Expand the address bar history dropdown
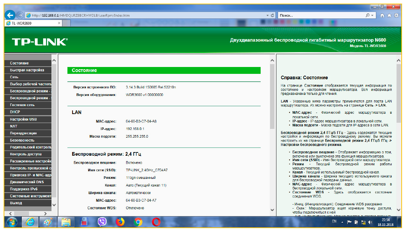406x231 pixels. coord(268,16)
